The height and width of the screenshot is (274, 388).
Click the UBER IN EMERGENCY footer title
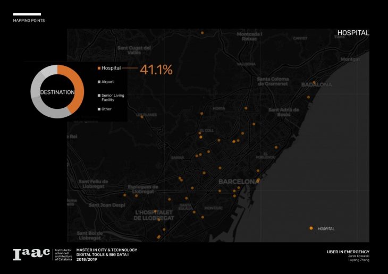[348, 252]
